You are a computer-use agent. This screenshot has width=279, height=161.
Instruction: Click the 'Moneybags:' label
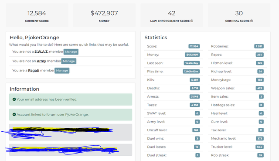coord(221,80)
